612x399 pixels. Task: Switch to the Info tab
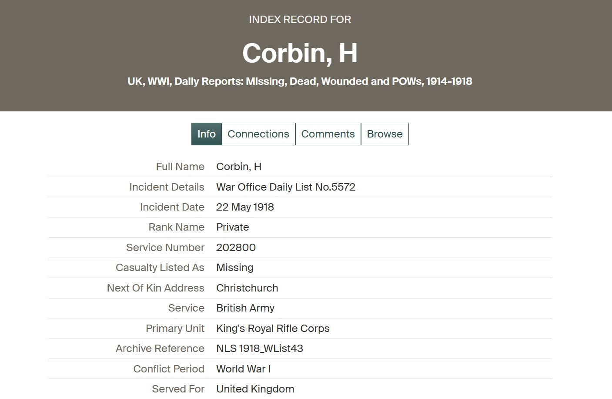(207, 134)
